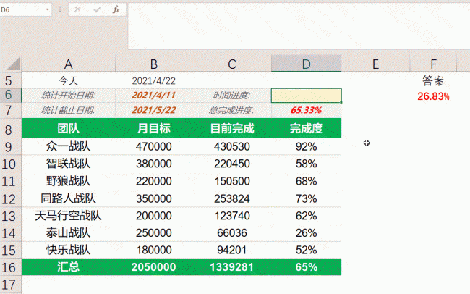Click the end date 2021/5/22
This screenshot has height=294, width=470.
point(154,110)
